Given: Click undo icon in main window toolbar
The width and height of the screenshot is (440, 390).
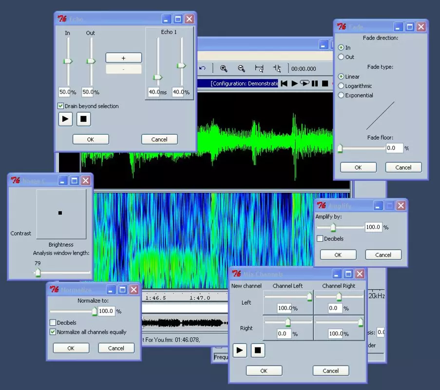Looking at the screenshot, I should [202, 68].
